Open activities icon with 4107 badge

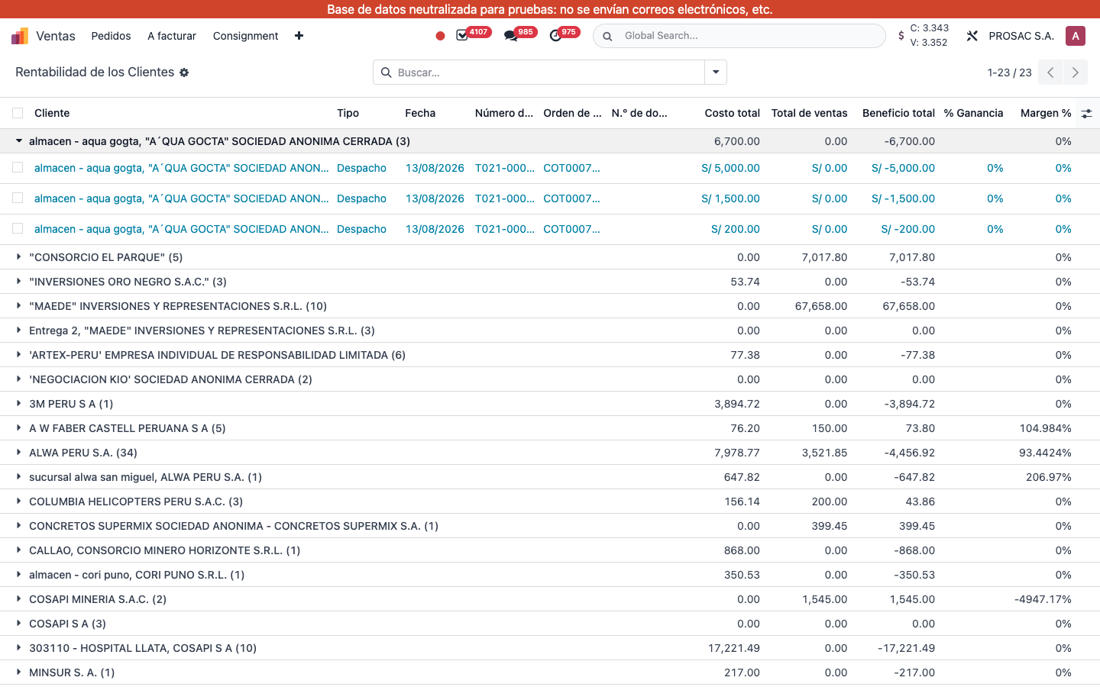[462, 36]
